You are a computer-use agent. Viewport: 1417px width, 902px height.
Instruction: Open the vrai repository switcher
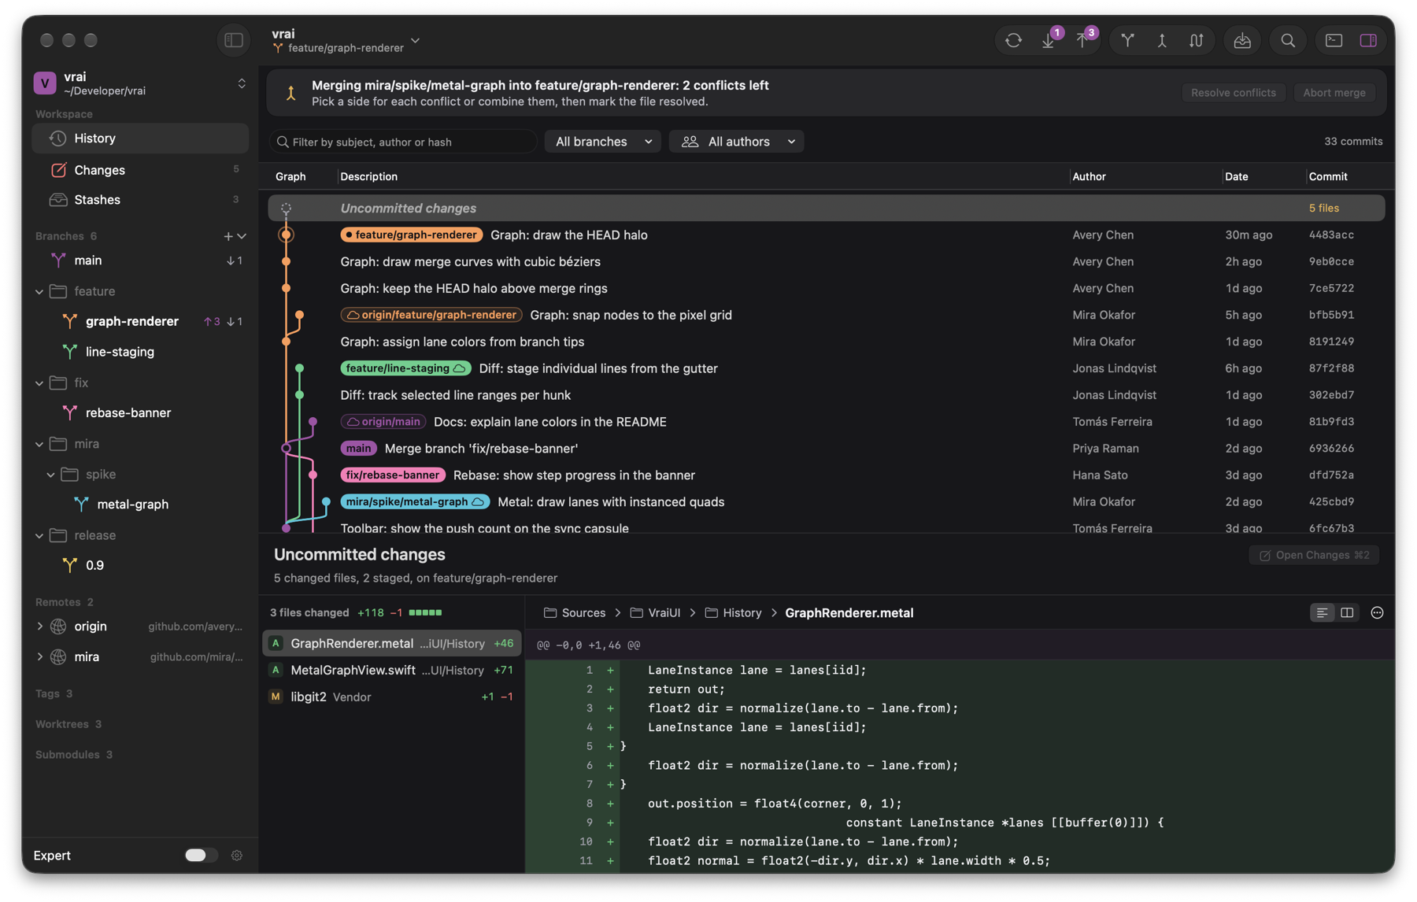tap(140, 83)
